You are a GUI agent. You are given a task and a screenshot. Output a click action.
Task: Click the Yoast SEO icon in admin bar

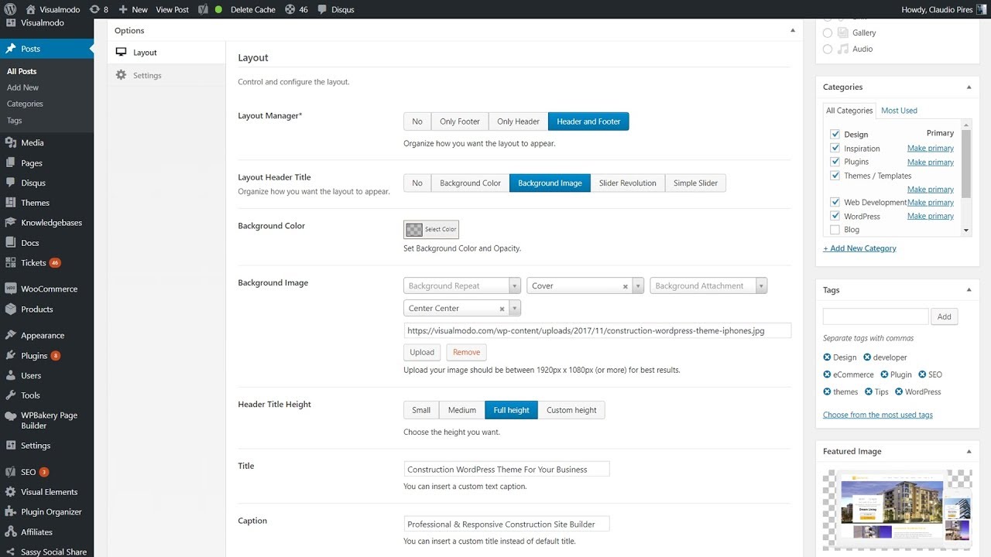click(x=203, y=9)
